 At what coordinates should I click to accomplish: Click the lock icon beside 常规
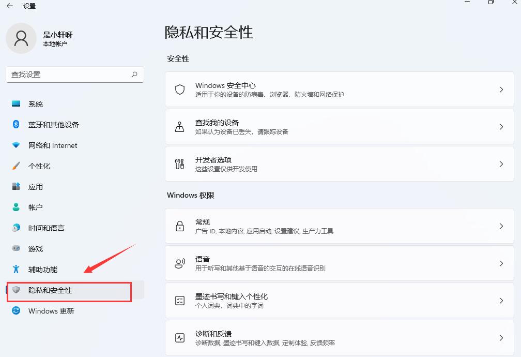click(x=179, y=226)
